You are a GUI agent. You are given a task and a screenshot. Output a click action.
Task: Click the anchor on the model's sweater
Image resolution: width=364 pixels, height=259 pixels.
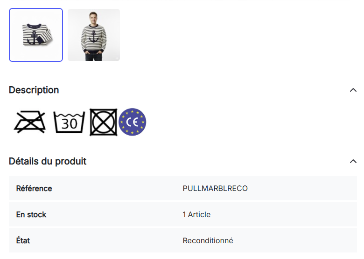pos(93,36)
